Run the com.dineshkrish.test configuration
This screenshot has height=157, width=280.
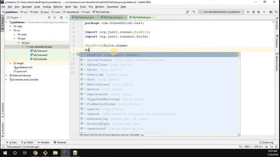248,12
